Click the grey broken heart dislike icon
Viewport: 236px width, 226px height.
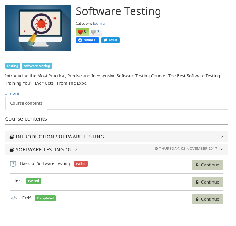pos(93,32)
